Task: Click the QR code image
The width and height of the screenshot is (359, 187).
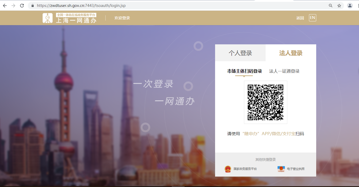Action: (x=266, y=102)
